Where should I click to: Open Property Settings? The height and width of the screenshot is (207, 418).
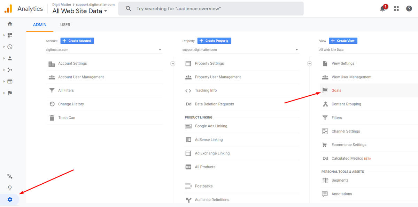coord(209,63)
